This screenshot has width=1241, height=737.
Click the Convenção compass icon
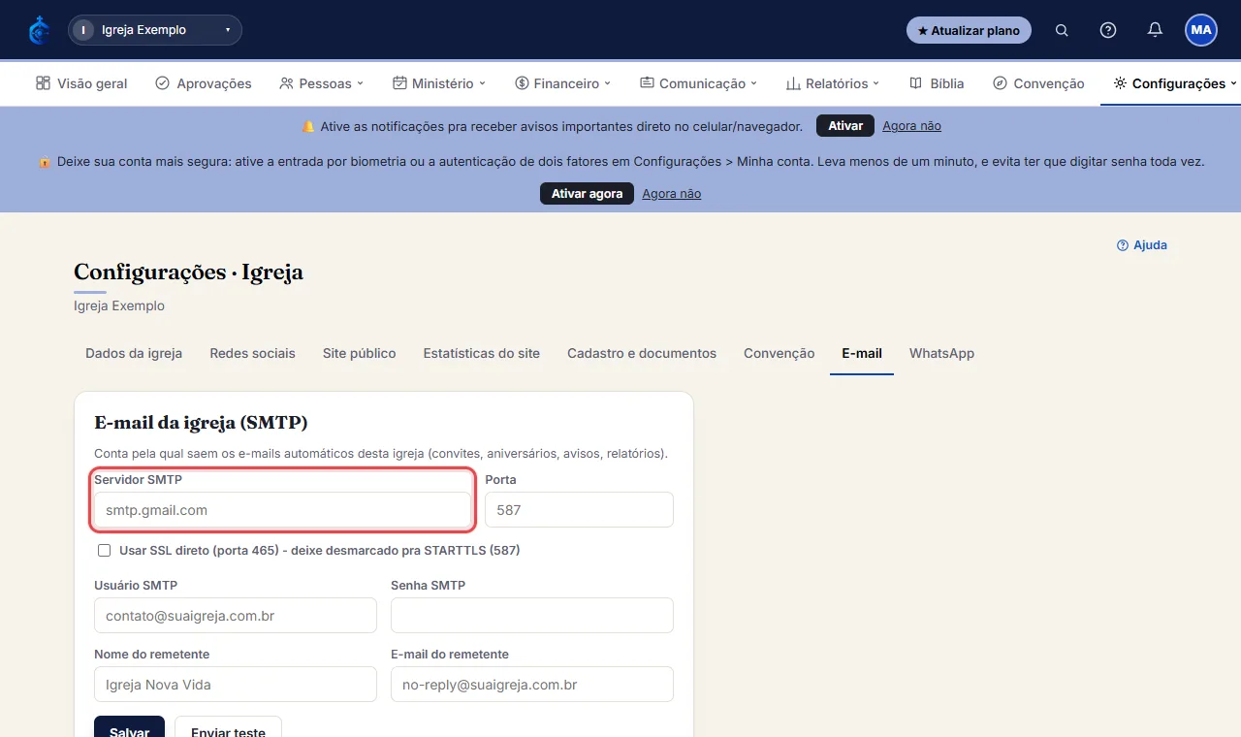(1000, 83)
